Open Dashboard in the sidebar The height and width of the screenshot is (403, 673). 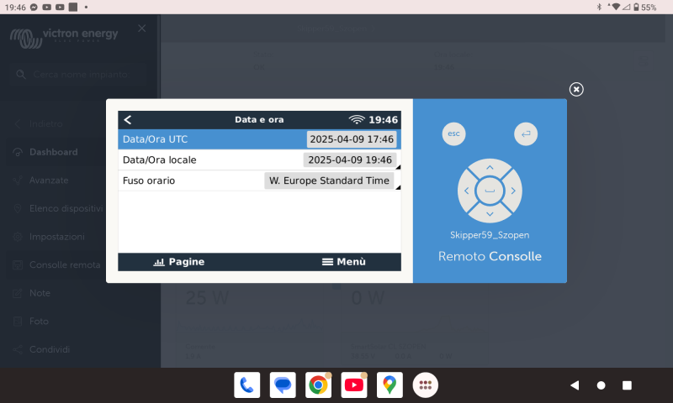(x=54, y=152)
